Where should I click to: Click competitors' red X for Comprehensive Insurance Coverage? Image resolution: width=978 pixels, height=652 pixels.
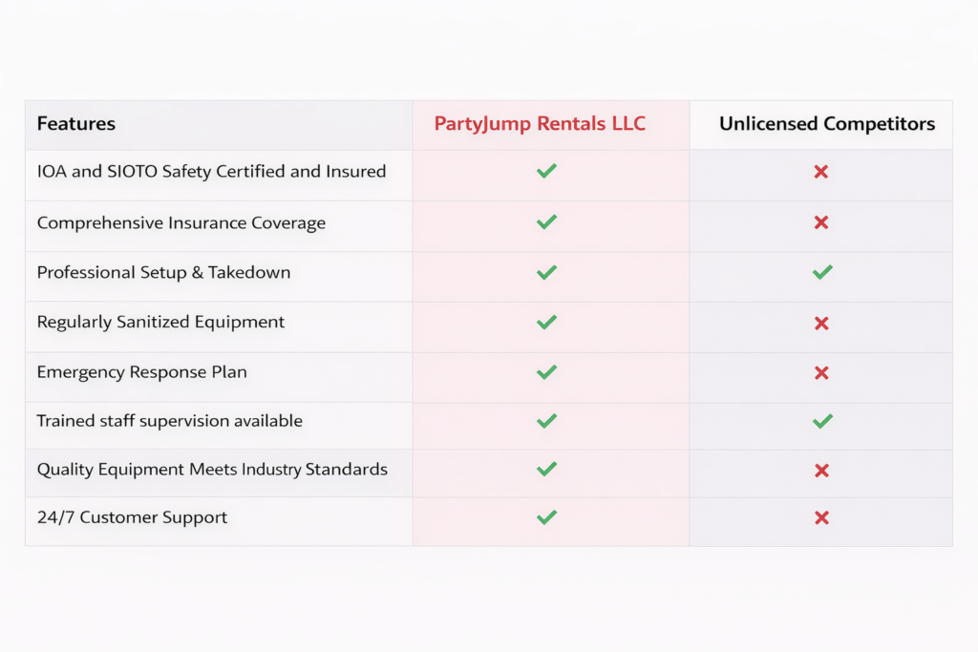coord(820,222)
